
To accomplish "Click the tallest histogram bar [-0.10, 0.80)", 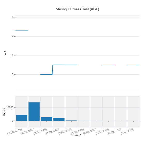I will pyautogui.click(x=34, y=112).
